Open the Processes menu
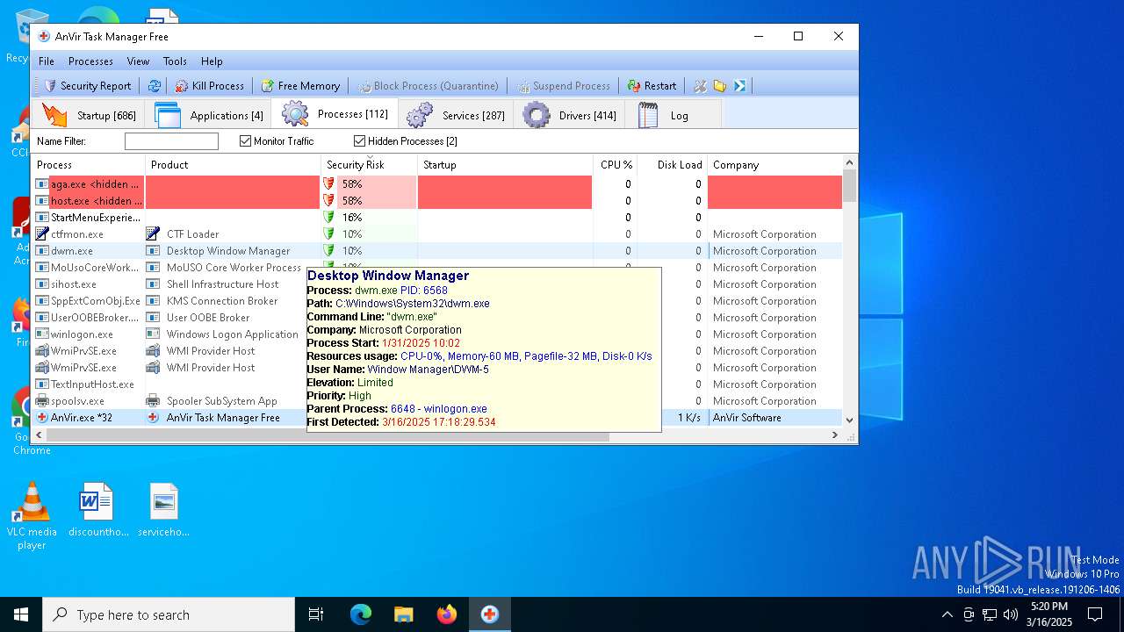 coord(90,61)
